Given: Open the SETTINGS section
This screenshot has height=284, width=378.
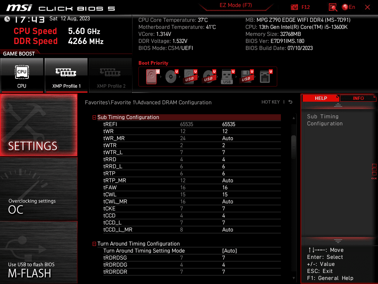Looking at the screenshot, I should [38, 125].
